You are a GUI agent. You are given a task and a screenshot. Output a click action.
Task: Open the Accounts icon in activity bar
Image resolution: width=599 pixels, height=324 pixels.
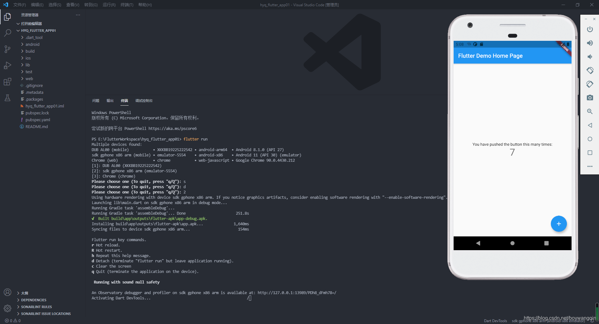7,292
